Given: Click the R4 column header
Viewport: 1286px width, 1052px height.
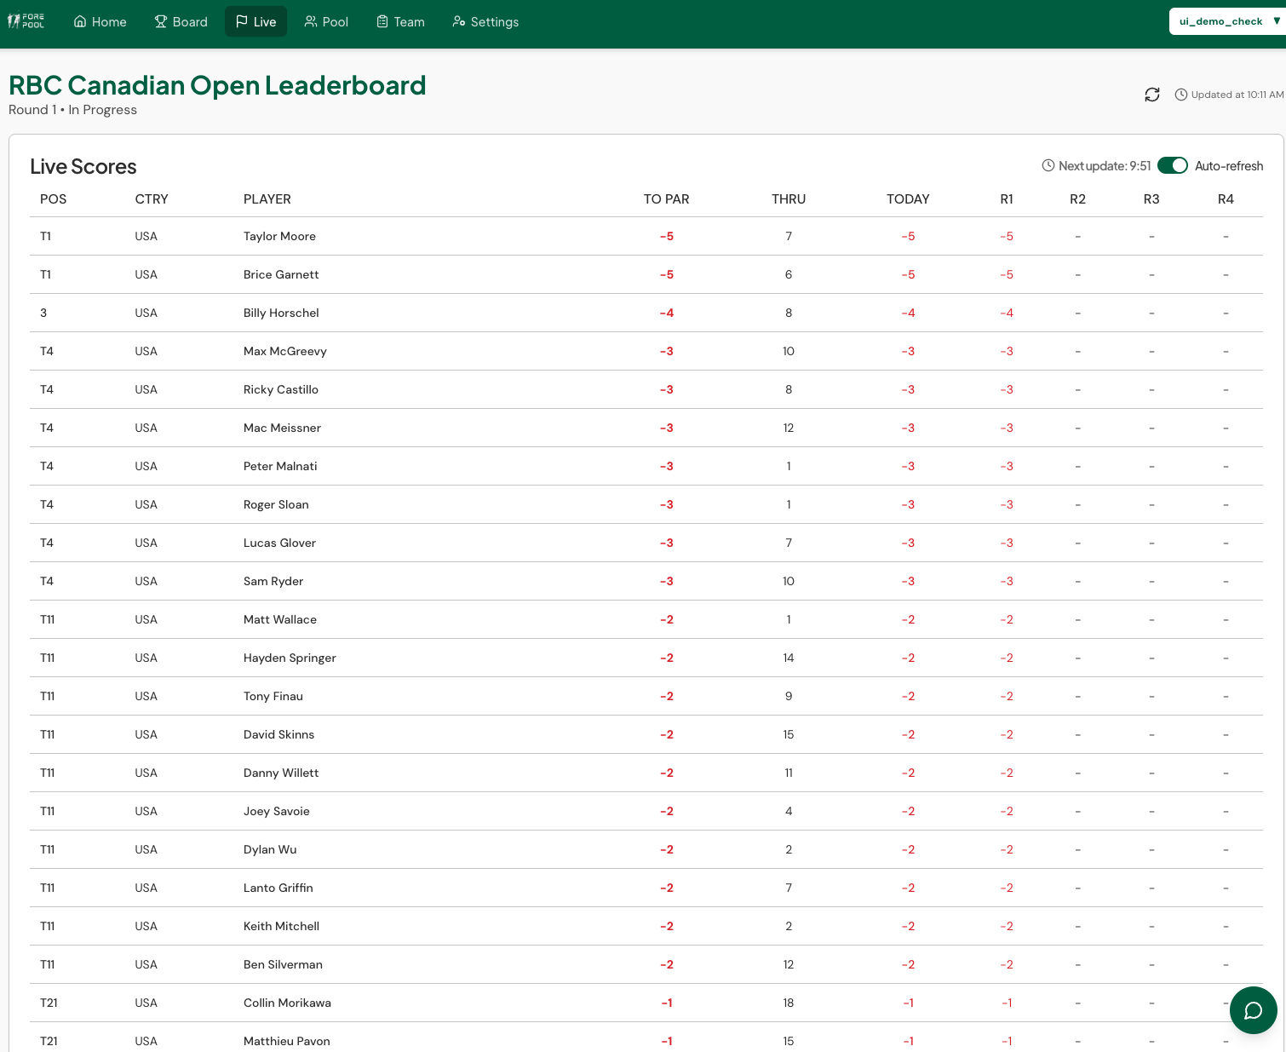Looking at the screenshot, I should click(x=1226, y=199).
